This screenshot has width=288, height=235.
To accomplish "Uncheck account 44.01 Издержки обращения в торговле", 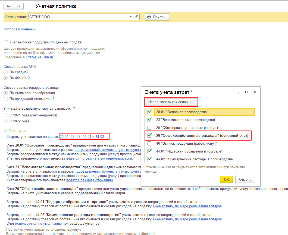I will pyautogui.click(x=149, y=151).
